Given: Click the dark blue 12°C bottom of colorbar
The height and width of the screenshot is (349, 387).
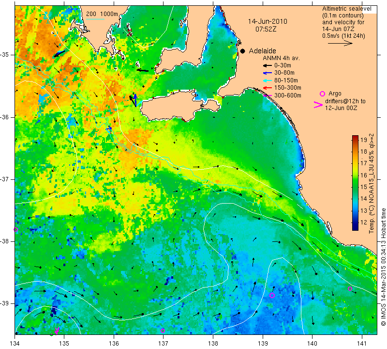Looking at the screenshot, I should (355, 226).
